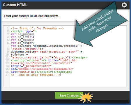Click the Save Changes button

pos(69,95)
